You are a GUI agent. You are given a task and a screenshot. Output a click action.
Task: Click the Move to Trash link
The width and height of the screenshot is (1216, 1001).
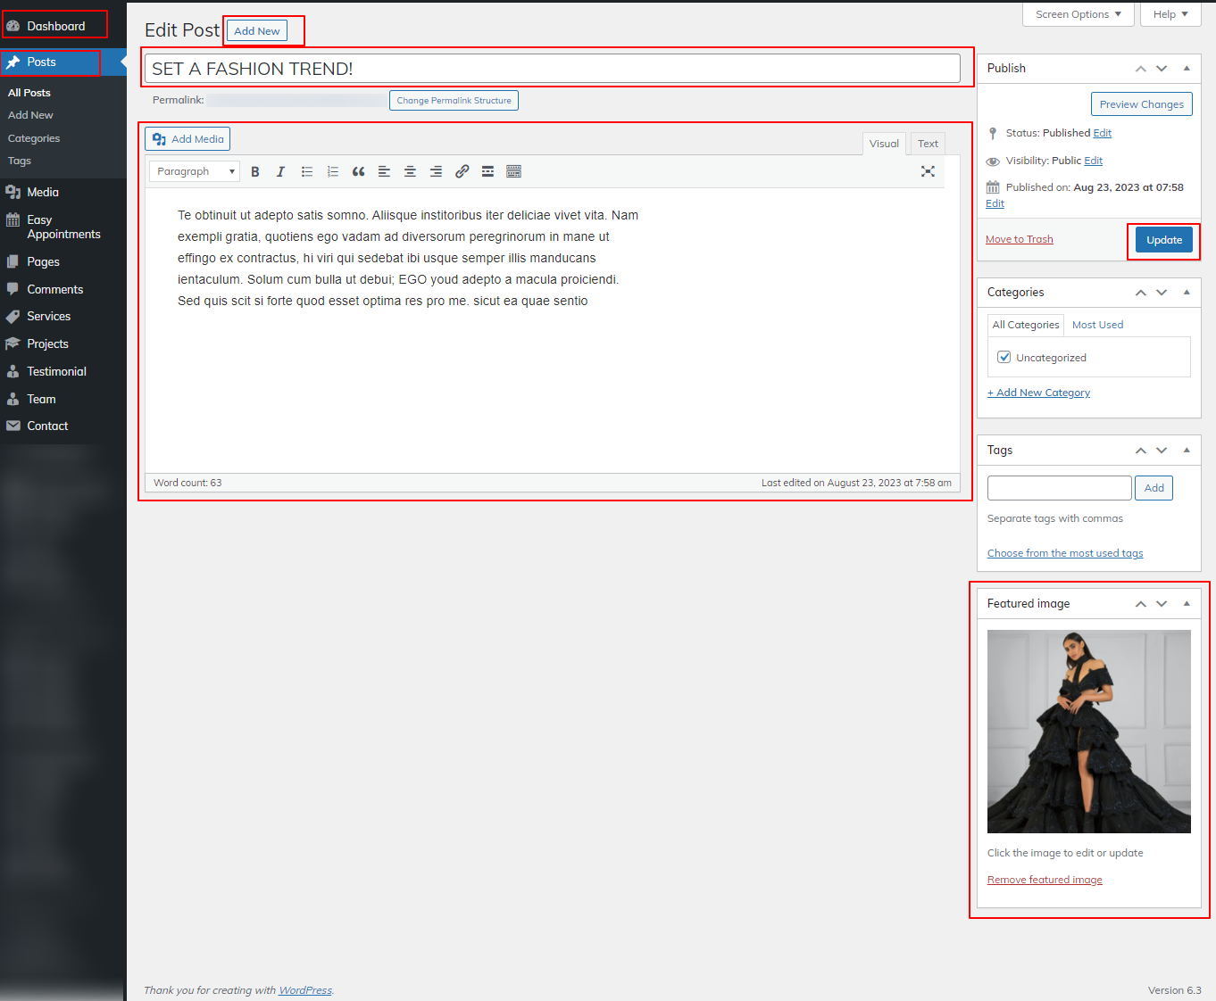point(1019,239)
